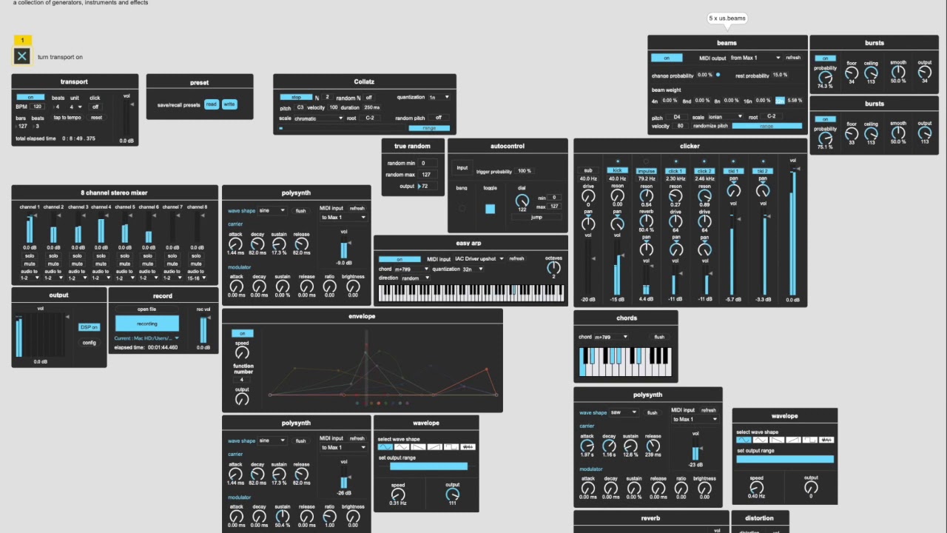Click the probability dial showing 74.3 %
Screen dimensions: 947x533
coord(825,77)
